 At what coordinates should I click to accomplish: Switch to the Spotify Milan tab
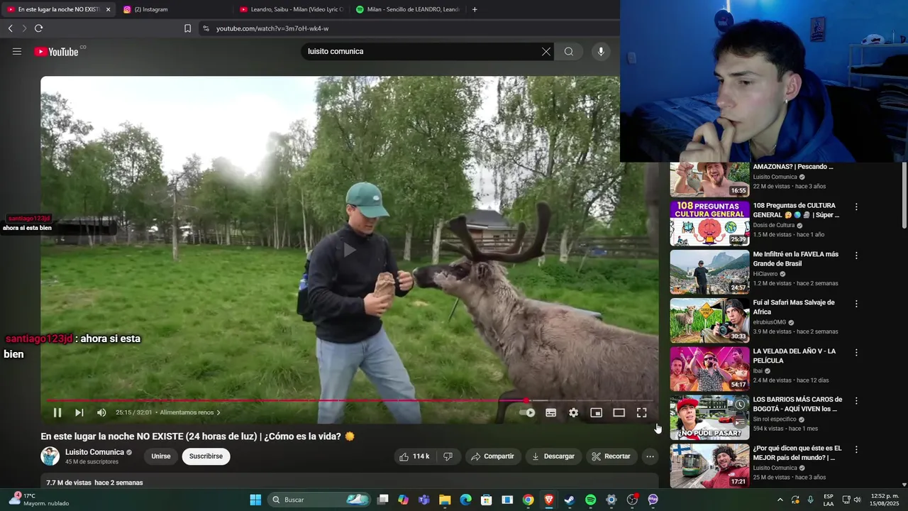[x=407, y=9]
